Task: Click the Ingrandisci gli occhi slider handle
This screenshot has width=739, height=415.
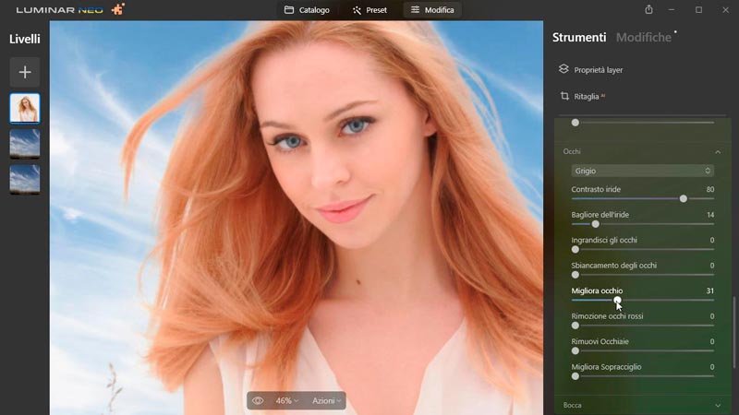Action: click(x=575, y=249)
